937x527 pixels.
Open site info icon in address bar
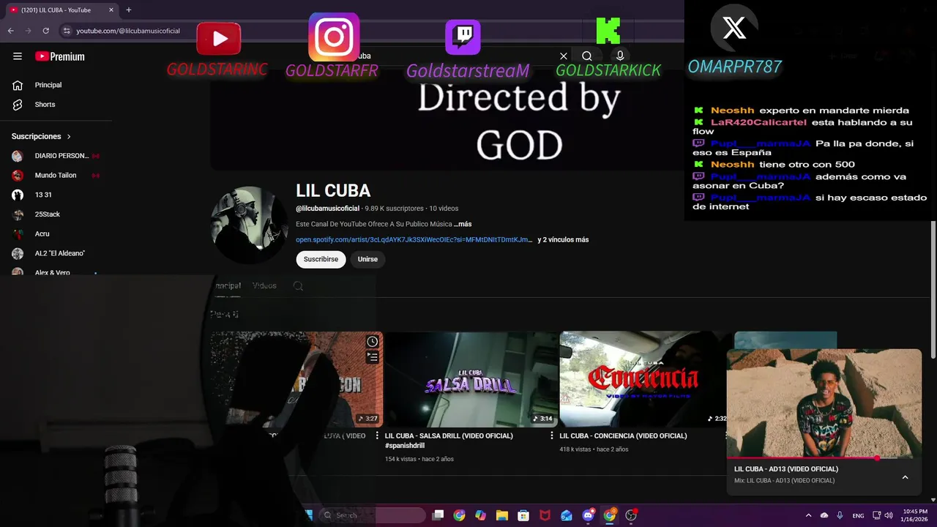click(x=67, y=31)
